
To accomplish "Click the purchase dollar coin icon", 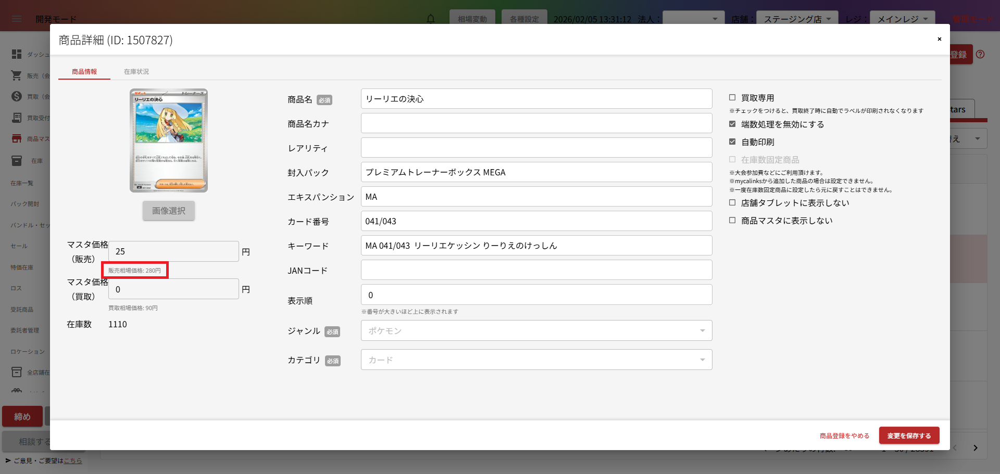I will [17, 96].
